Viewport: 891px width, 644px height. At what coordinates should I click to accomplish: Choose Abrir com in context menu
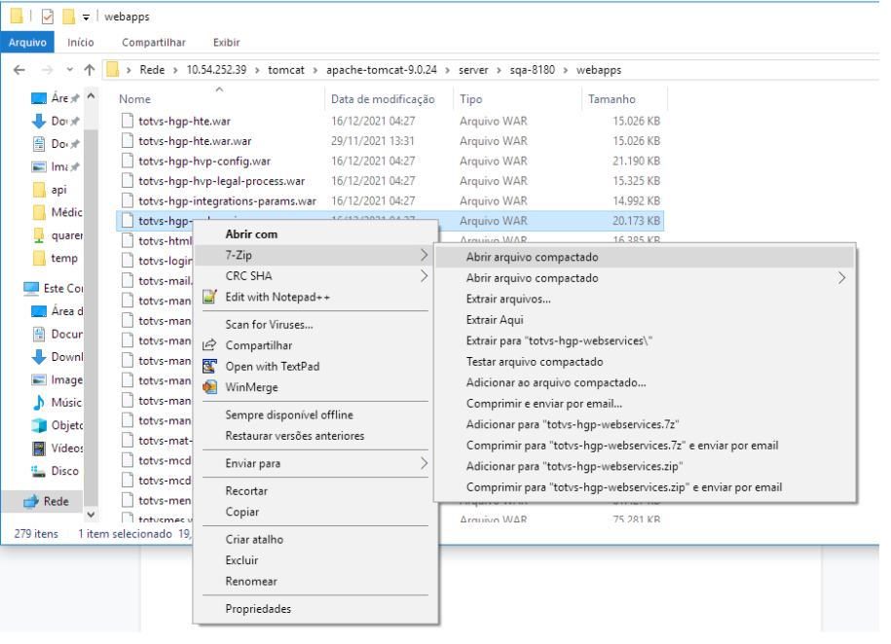click(316, 234)
